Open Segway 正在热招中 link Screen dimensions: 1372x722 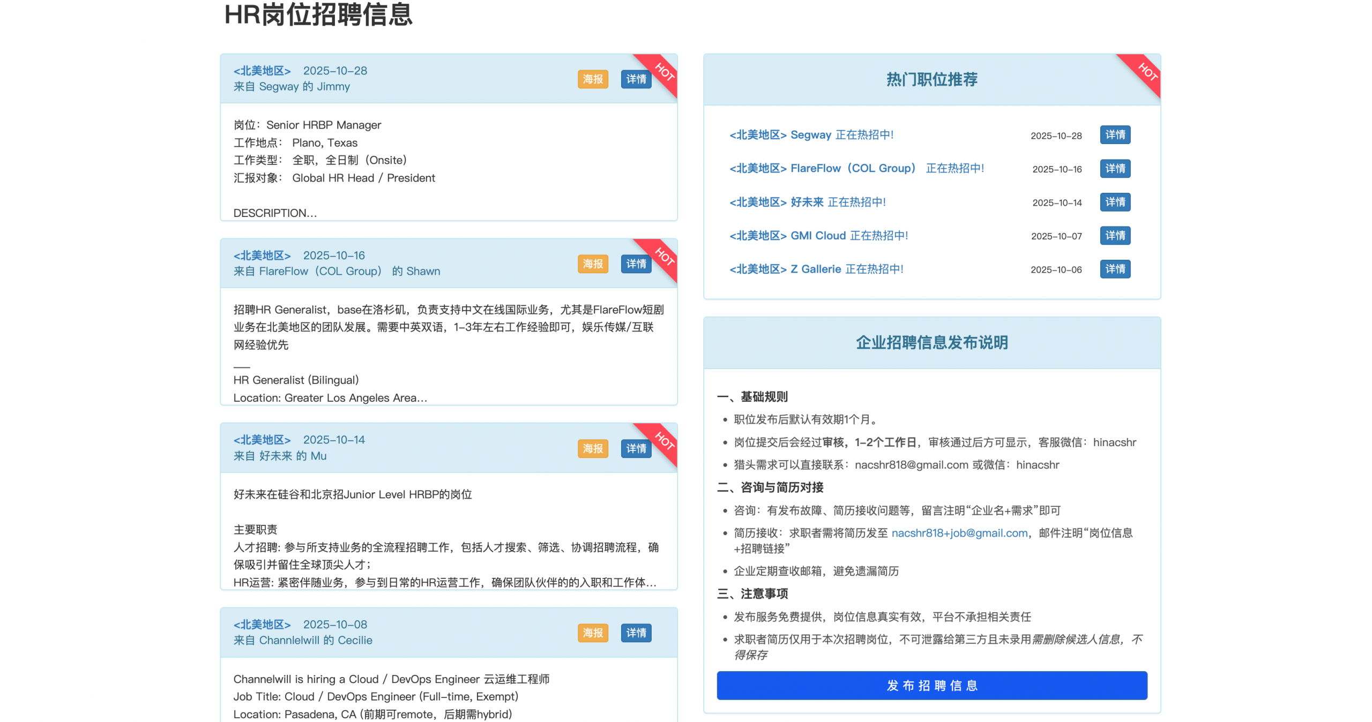click(x=811, y=135)
